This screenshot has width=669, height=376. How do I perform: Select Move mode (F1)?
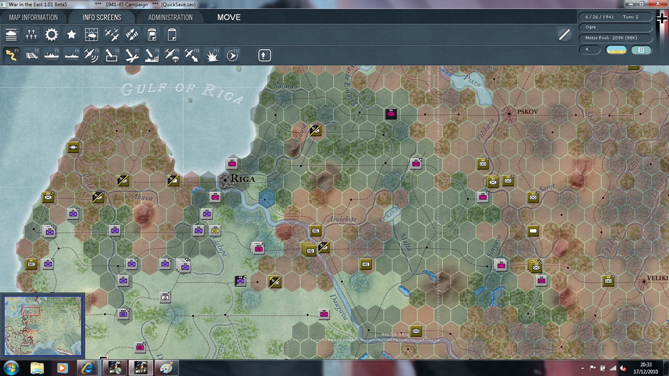coord(11,55)
